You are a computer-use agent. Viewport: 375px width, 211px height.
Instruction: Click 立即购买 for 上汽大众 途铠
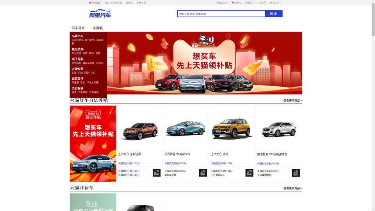point(249,173)
